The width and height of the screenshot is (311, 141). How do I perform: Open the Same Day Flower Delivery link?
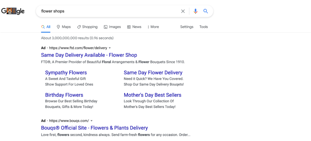[x=153, y=73]
